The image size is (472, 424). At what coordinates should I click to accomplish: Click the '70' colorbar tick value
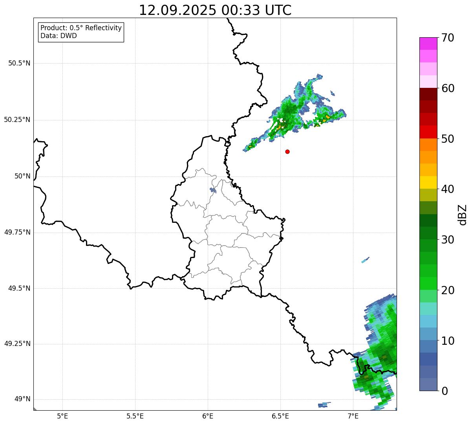448,38
